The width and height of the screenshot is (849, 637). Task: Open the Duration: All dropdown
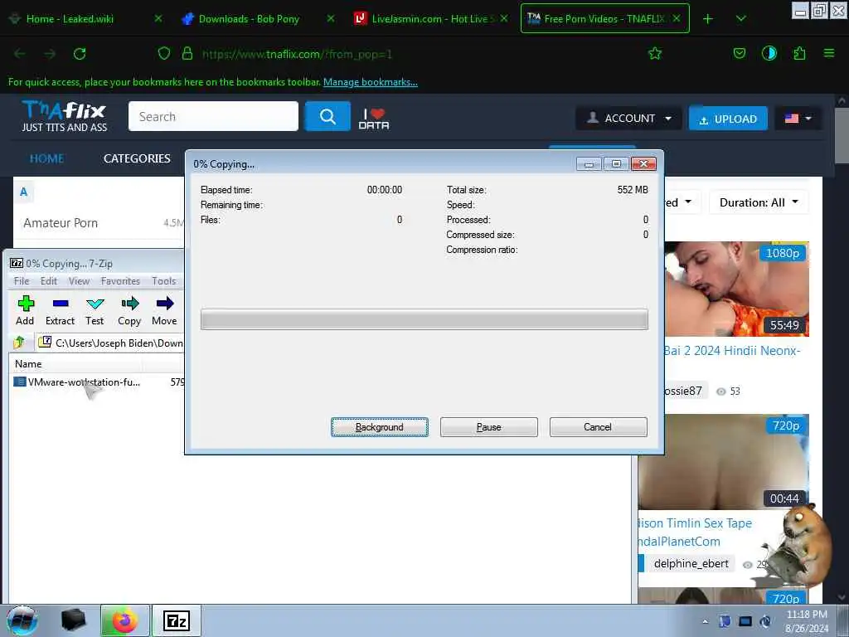coord(759,202)
